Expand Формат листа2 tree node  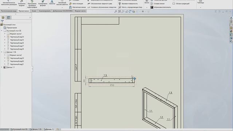coord(5,55)
